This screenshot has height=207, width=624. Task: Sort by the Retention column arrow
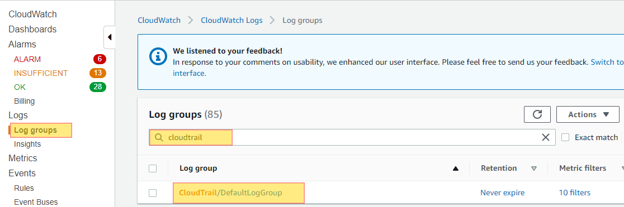click(x=534, y=169)
